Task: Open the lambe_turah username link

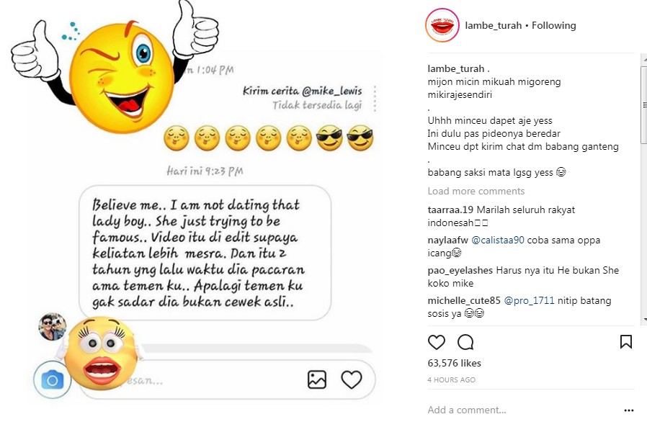Action: tap(493, 24)
